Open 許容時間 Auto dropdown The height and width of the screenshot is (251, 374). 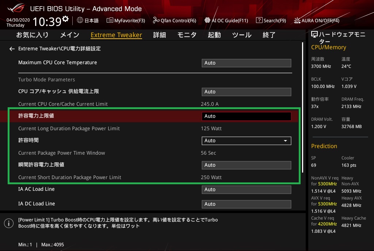(247, 141)
